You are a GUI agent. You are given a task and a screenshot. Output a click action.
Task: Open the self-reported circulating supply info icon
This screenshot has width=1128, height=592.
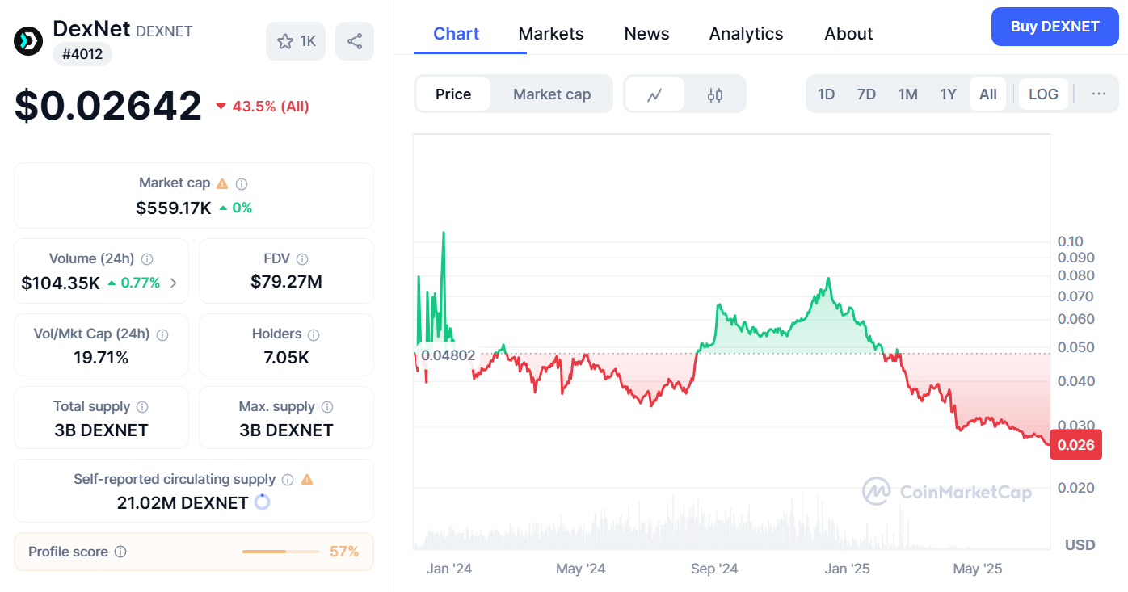click(x=288, y=480)
